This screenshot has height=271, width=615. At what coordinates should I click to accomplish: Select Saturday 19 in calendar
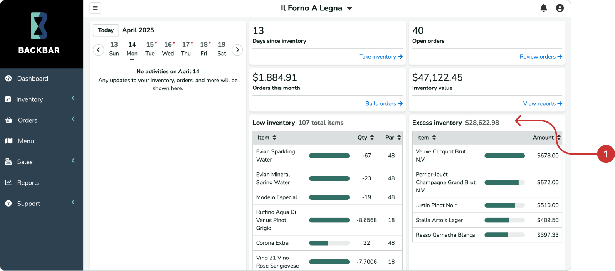point(222,49)
